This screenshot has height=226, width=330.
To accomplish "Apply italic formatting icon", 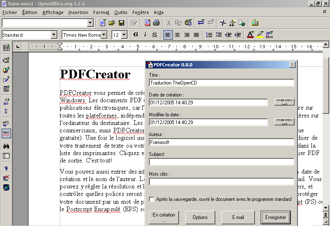I will 145,35.
